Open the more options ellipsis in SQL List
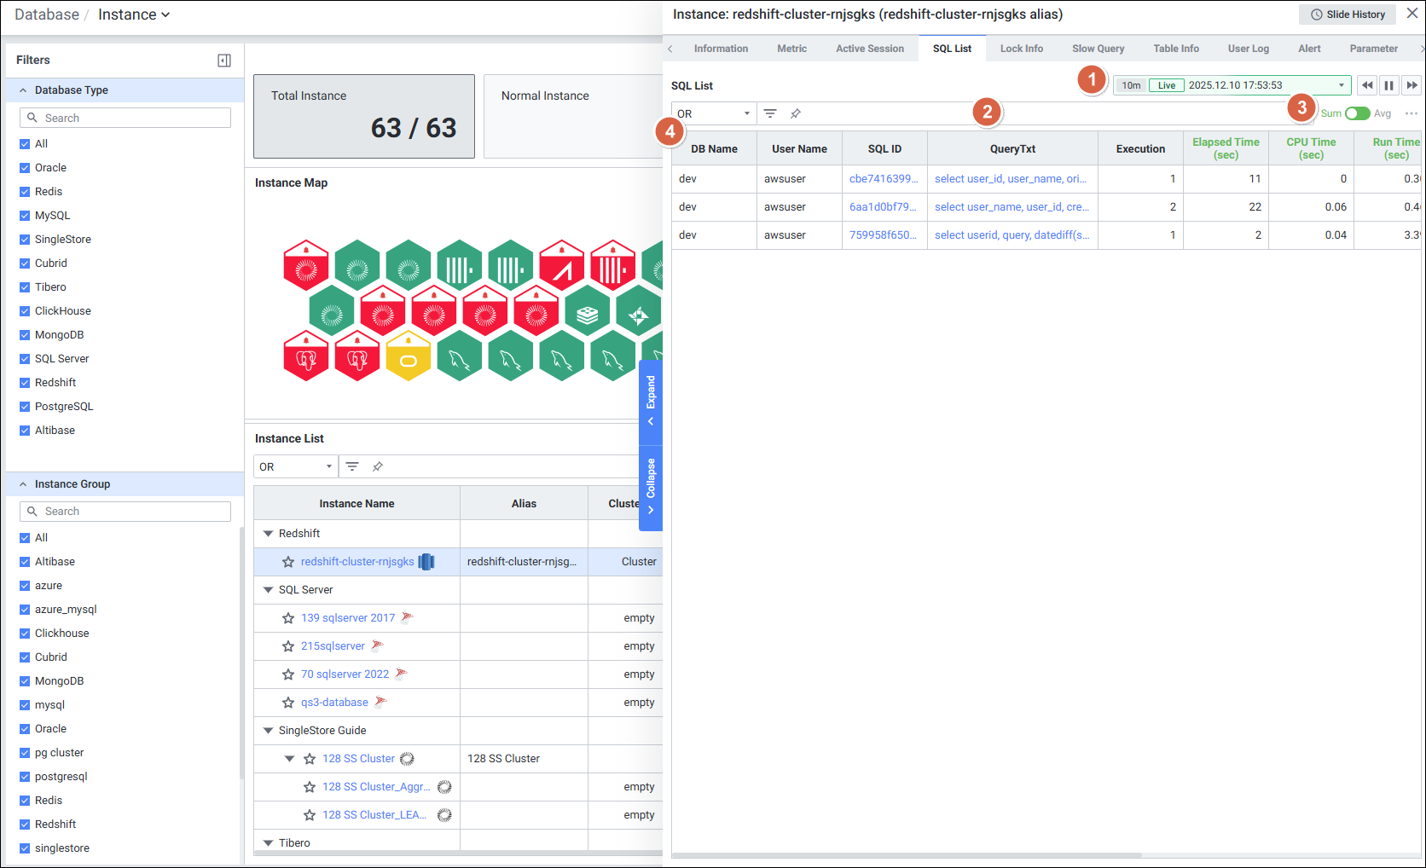Image resolution: width=1426 pixels, height=868 pixels. (x=1412, y=113)
